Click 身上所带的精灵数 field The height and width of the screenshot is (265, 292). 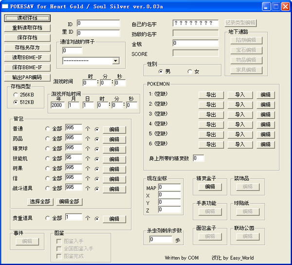tap(199, 158)
